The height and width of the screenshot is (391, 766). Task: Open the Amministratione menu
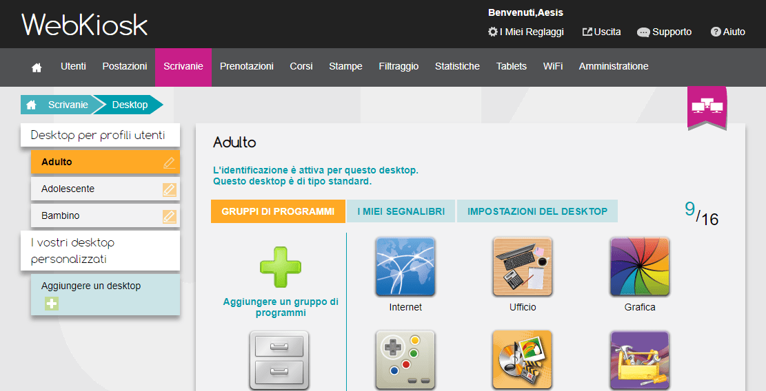click(614, 66)
